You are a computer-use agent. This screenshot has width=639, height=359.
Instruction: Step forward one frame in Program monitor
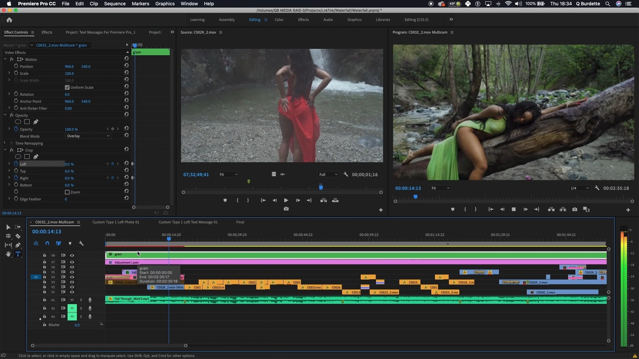coord(526,209)
